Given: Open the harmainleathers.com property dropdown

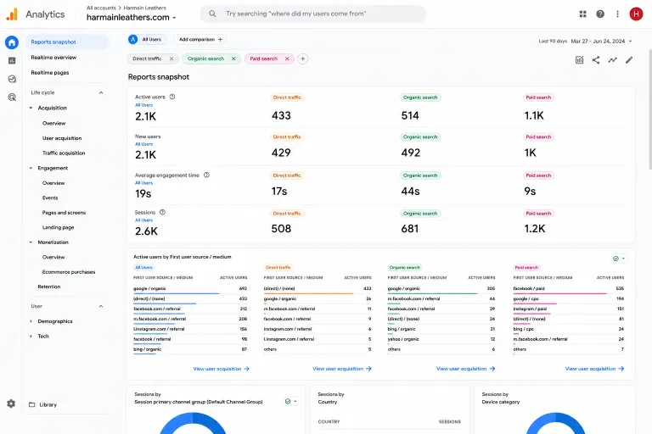Looking at the screenshot, I should click(132, 18).
